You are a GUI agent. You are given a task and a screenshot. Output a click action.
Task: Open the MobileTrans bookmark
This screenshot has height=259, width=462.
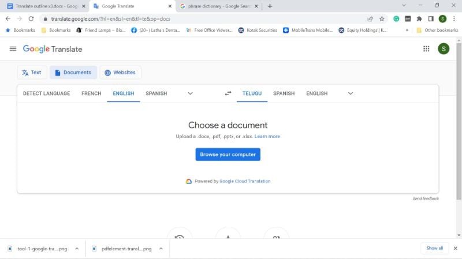coord(308,31)
